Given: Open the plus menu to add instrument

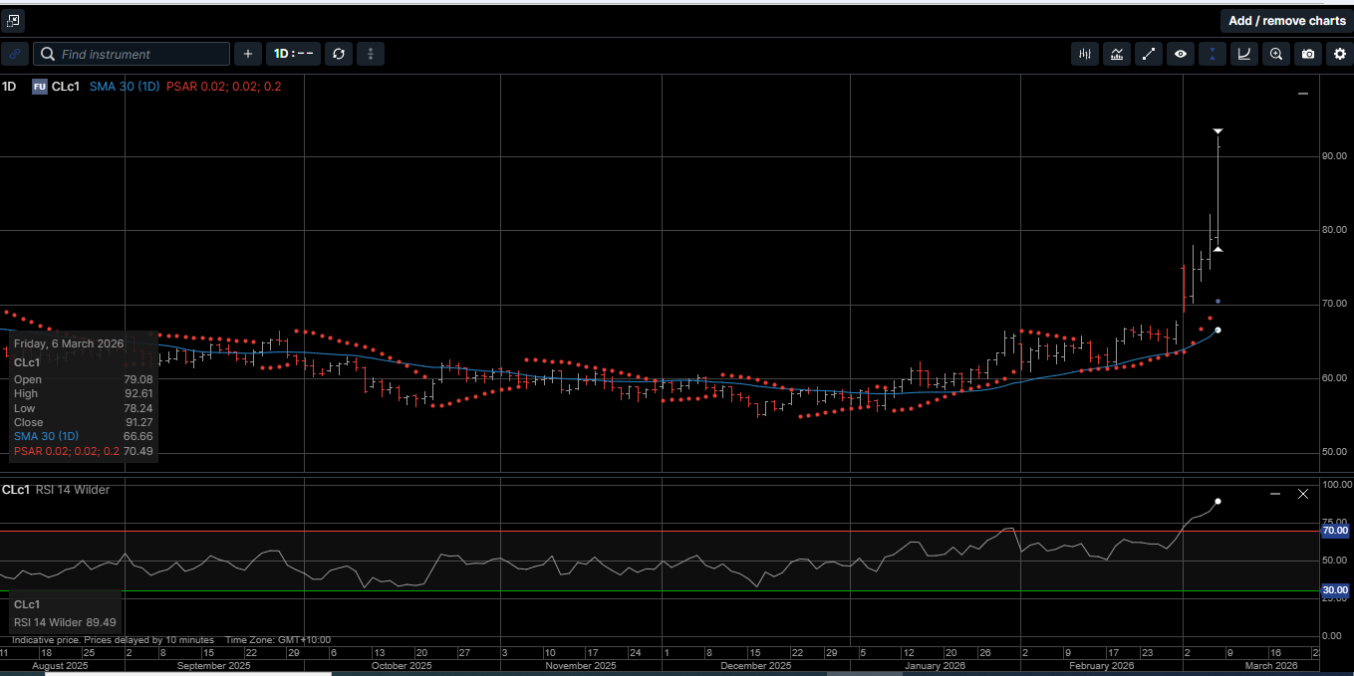Looking at the screenshot, I should point(247,54).
